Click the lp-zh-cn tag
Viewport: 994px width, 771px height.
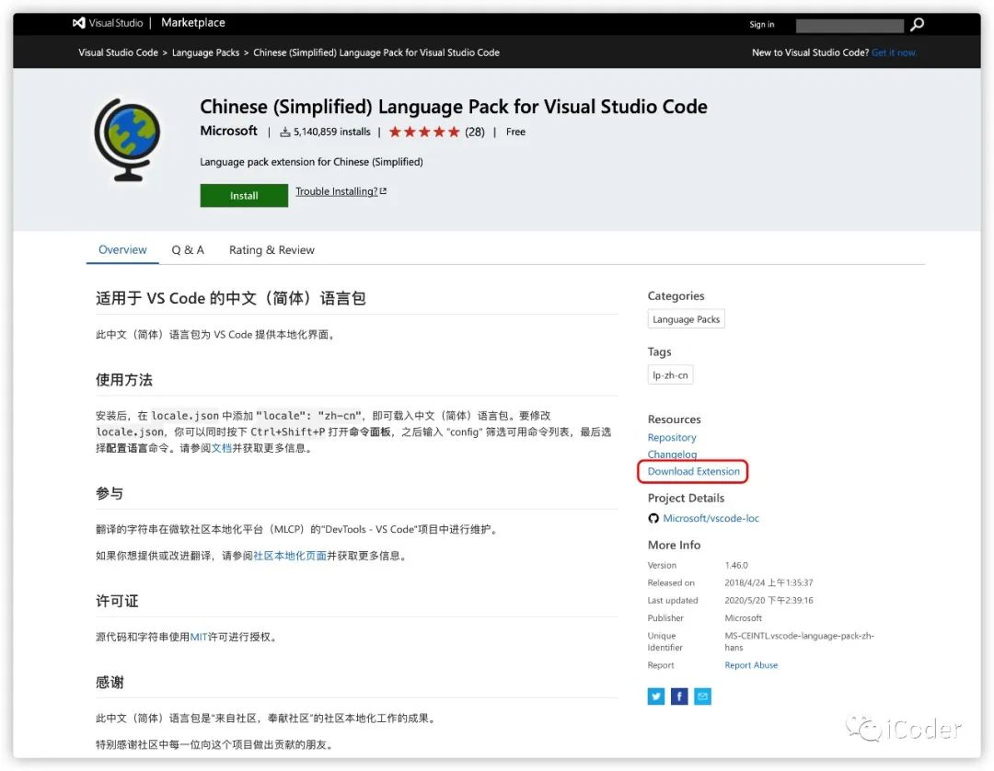[x=670, y=375]
